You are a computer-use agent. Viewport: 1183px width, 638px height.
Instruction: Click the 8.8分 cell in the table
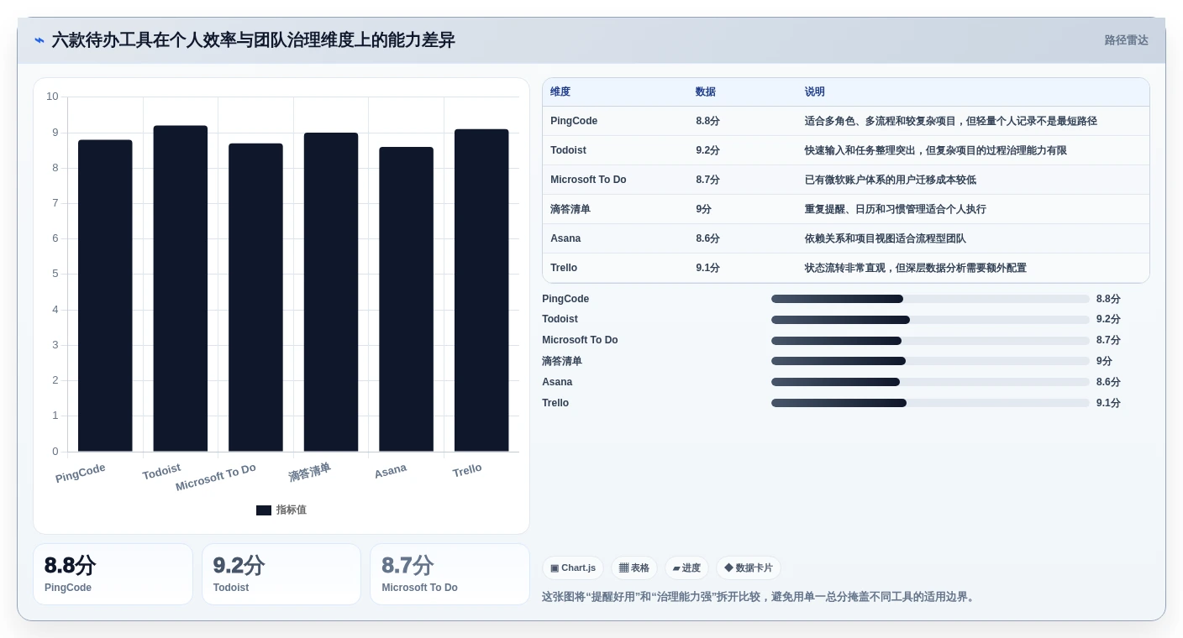(707, 121)
